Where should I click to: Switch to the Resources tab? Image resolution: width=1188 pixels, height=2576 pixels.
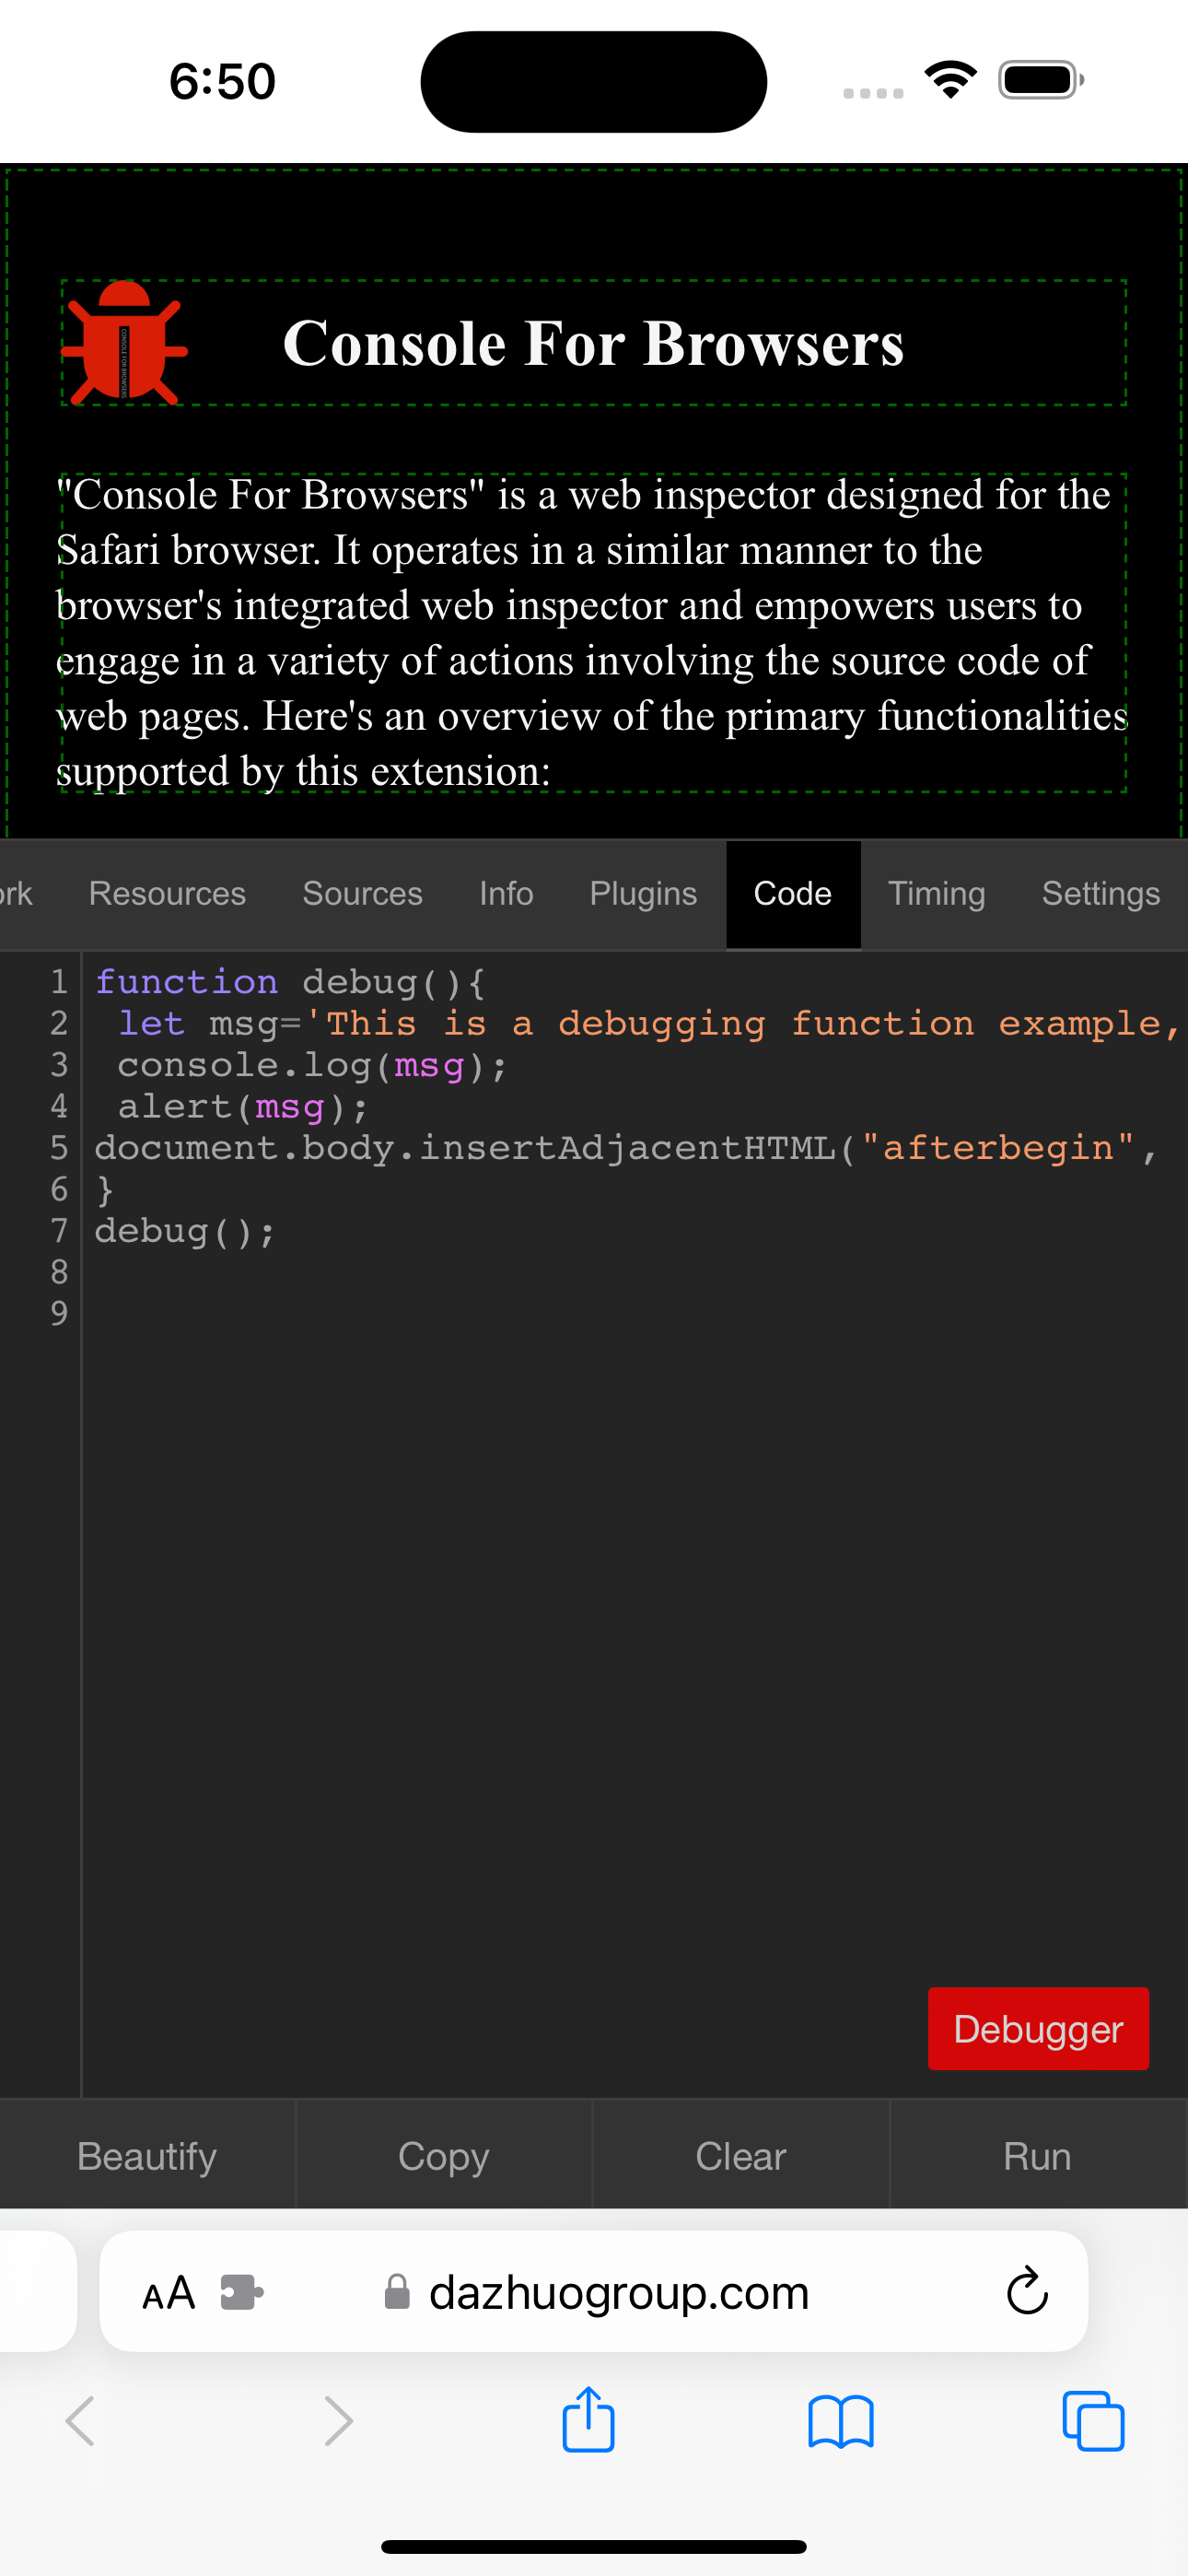(x=167, y=893)
